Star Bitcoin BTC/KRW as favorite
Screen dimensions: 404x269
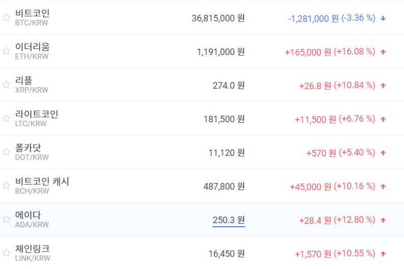tap(6, 17)
